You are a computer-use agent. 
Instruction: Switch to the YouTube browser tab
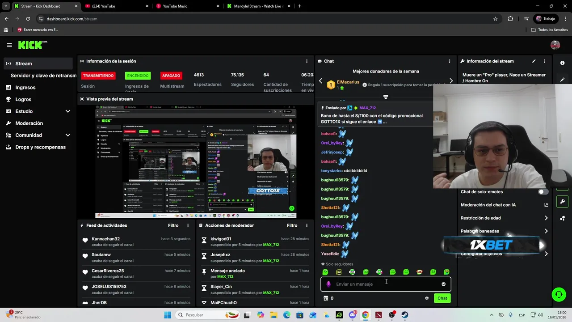coord(116,6)
